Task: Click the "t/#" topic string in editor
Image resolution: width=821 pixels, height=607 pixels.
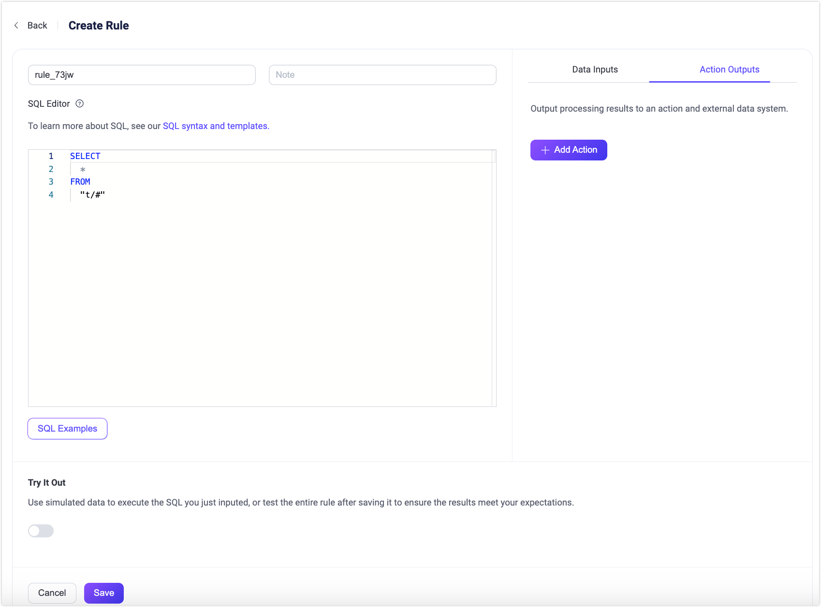Action: tap(92, 195)
